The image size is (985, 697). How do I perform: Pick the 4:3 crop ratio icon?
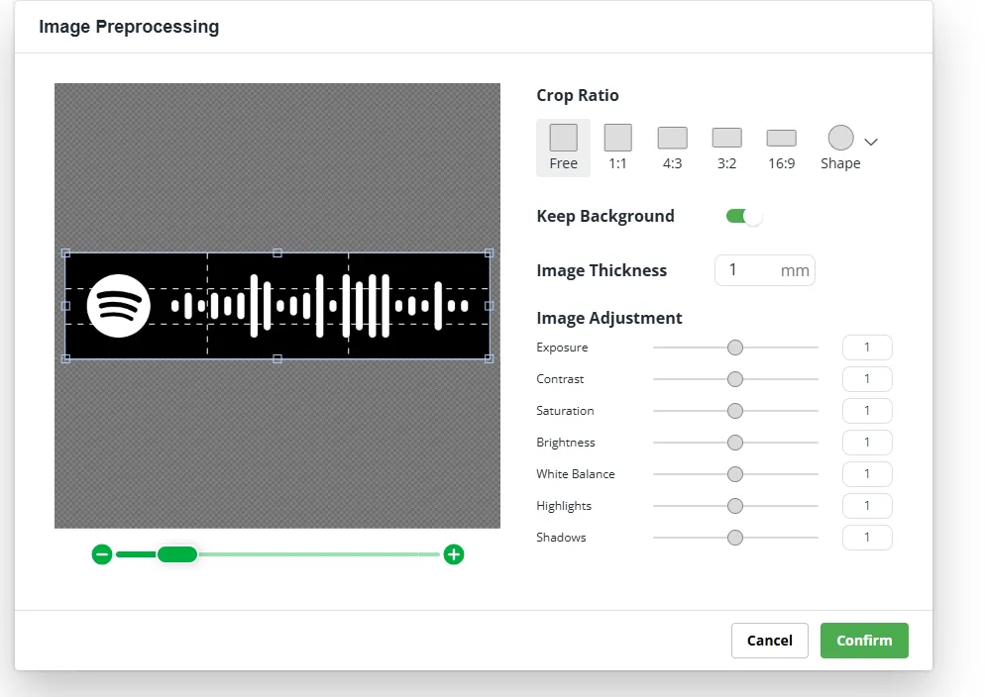[x=672, y=138]
